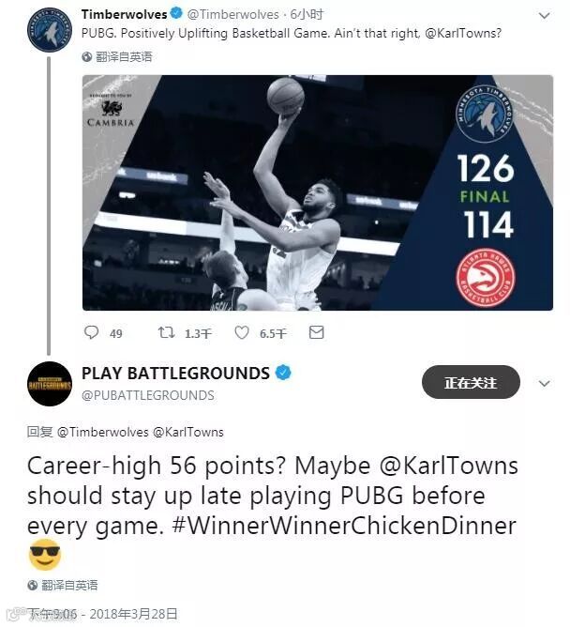Open PLAY BATTLEGROUNDS profile avatar
570x627 pixels.
tap(50, 384)
